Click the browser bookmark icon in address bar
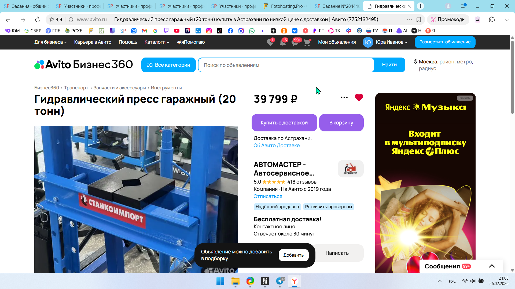The width and height of the screenshot is (515, 289). (x=418, y=20)
